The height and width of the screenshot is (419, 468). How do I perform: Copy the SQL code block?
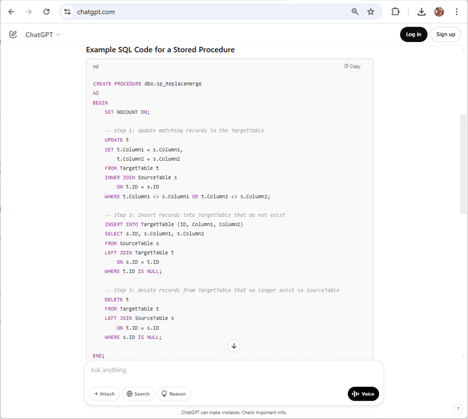(352, 66)
